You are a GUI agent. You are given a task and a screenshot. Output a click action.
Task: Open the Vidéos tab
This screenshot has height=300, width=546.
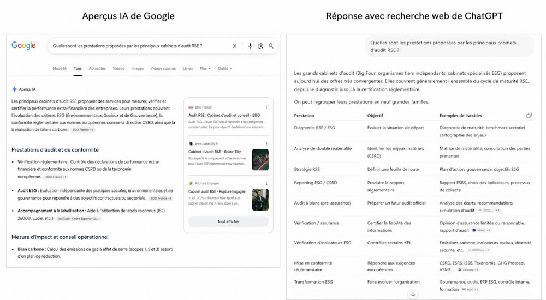[118, 69]
